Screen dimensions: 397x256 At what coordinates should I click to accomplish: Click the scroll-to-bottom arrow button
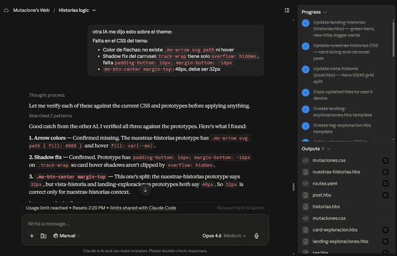[x=146, y=190]
